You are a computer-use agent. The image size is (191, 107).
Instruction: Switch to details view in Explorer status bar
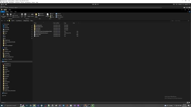[x=188, y=103]
